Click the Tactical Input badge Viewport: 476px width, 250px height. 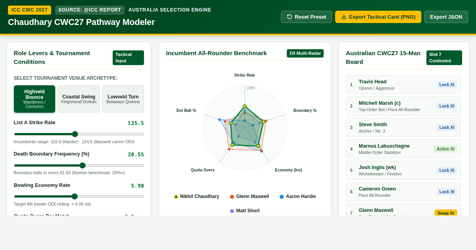[128, 58]
